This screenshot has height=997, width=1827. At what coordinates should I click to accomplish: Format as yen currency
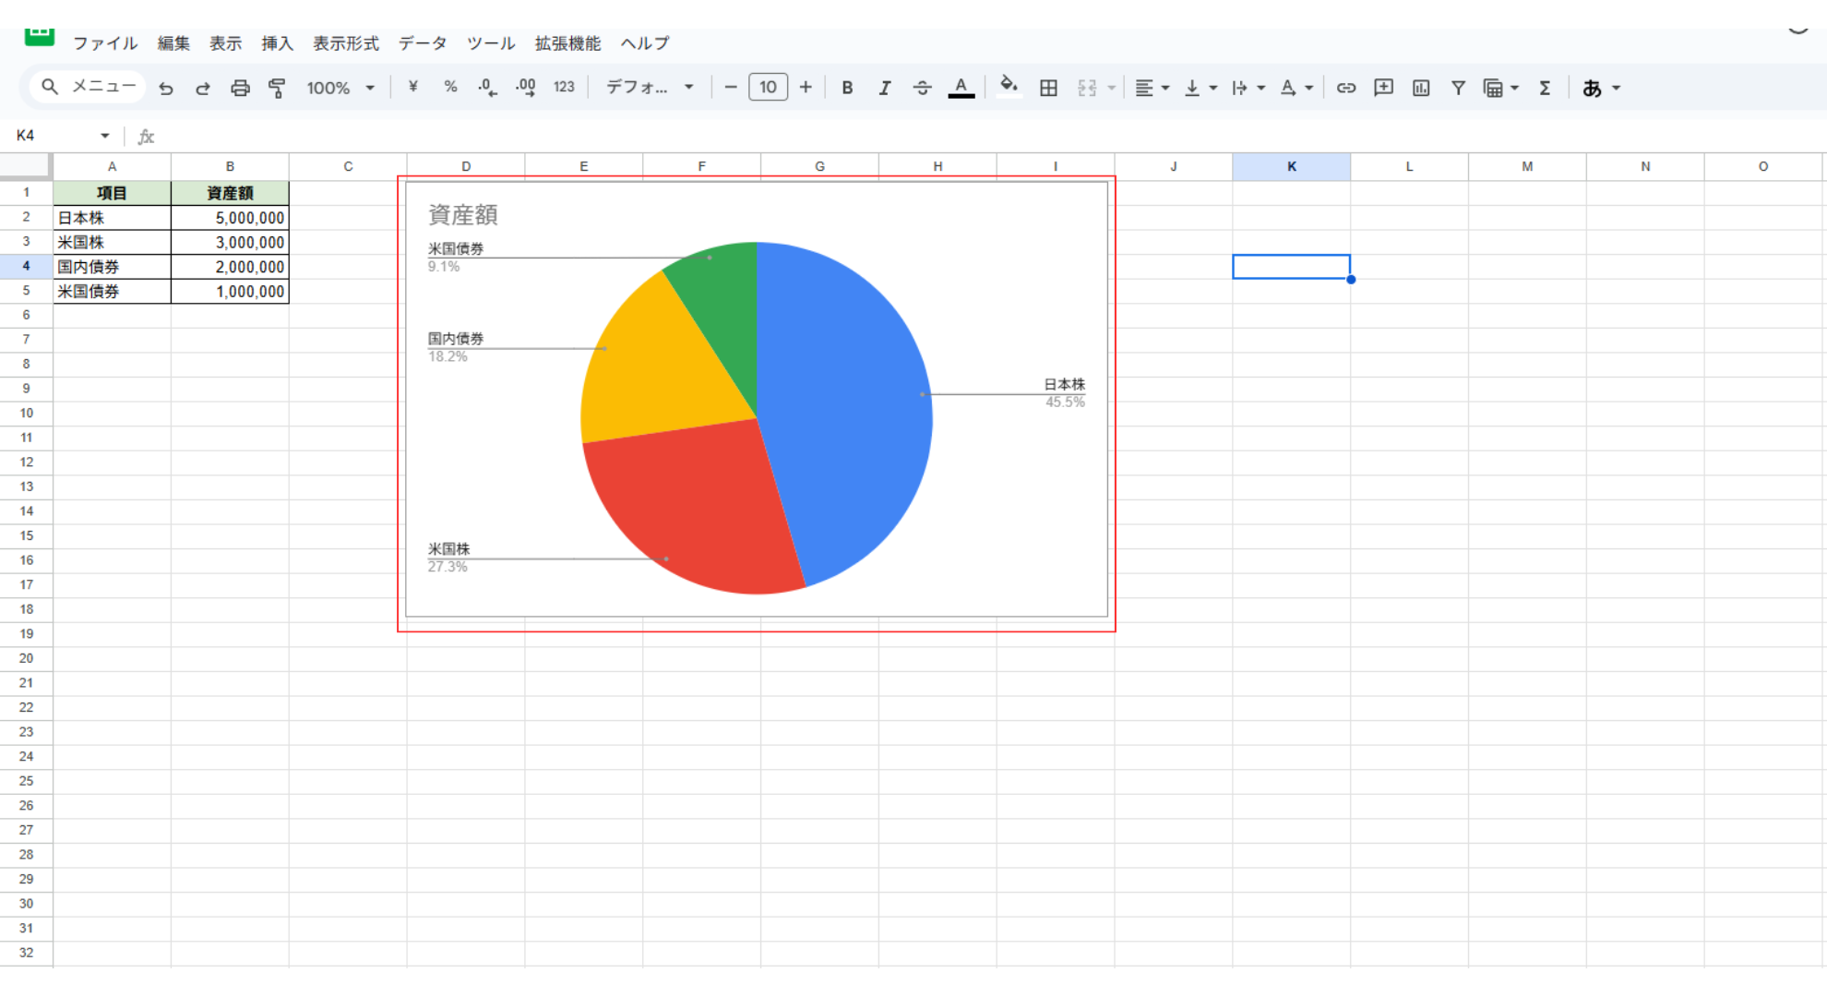pos(412,88)
